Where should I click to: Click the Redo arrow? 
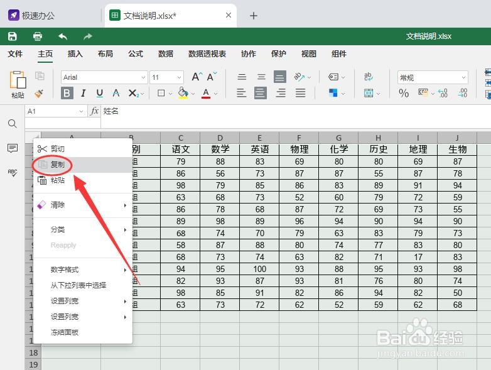pos(88,36)
